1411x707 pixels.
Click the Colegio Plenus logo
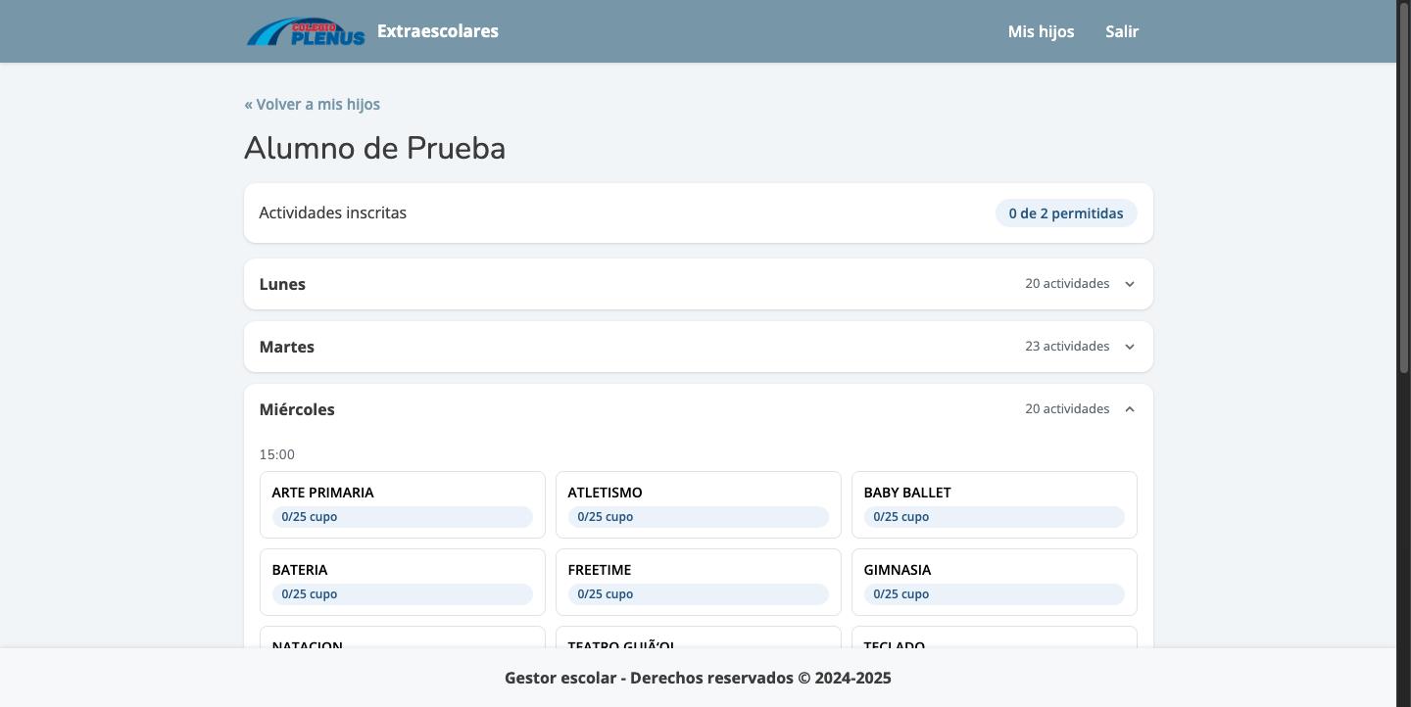[x=305, y=31]
